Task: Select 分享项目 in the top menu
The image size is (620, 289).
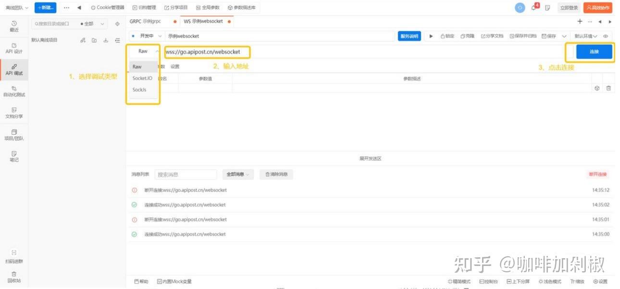Action: 176,7
